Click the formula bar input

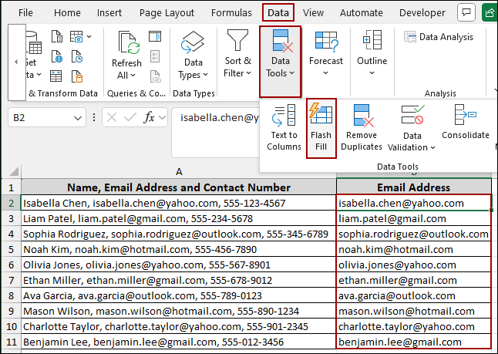pyautogui.click(x=216, y=118)
